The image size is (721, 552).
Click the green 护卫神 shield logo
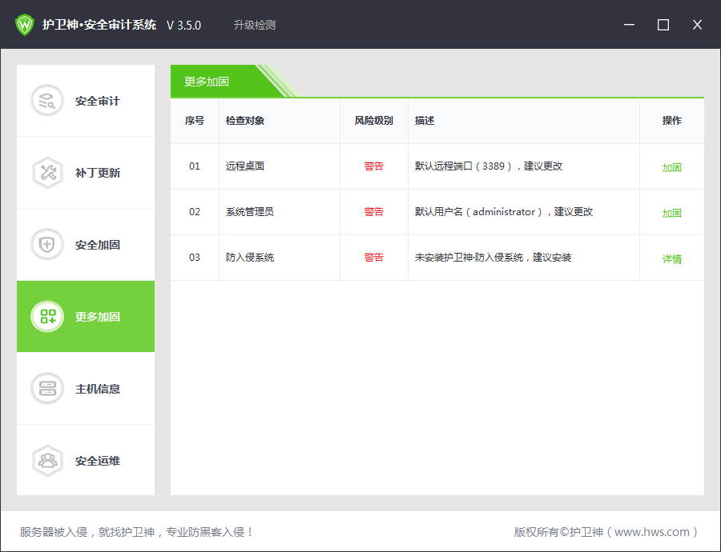pyautogui.click(x=25, y=24)
